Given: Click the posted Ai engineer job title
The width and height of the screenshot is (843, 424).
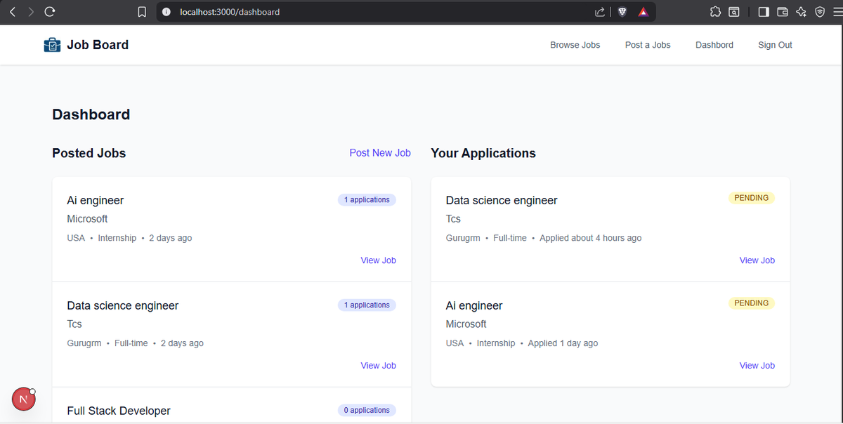Looking at the screenshot, I should click(x=96, y=201).
